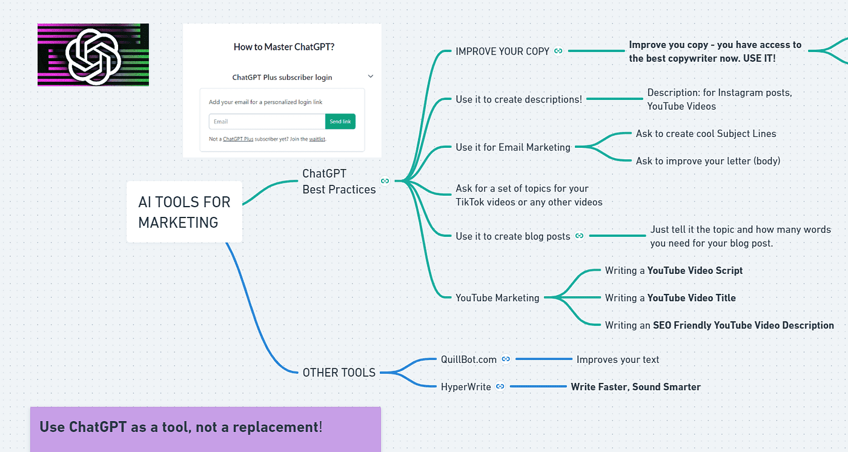Screen dimensions: 848x452
Task: Click 'Just tell it the topic' text
Action: click(740, 236)
